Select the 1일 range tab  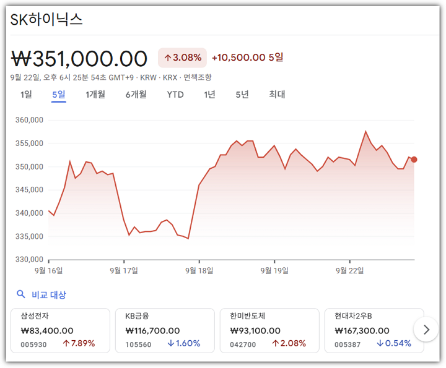click(26, 94)
